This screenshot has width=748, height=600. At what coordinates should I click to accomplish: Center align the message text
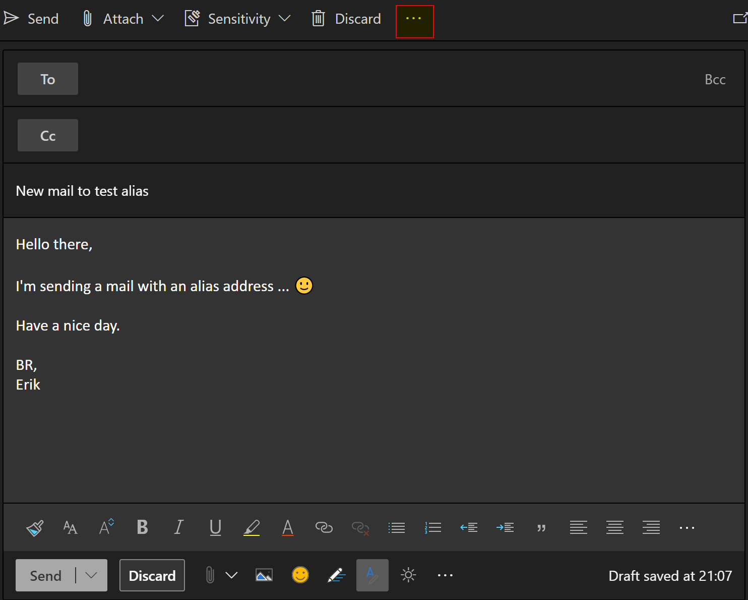615,528
